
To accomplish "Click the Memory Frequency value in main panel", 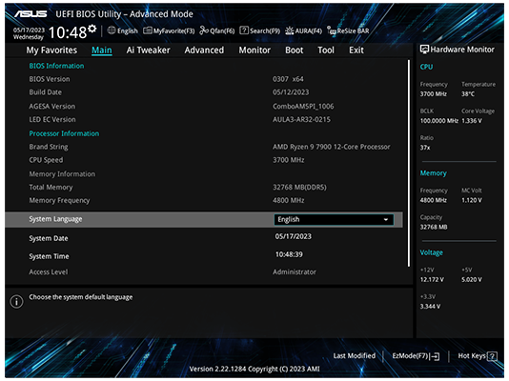I will [288, 201].
